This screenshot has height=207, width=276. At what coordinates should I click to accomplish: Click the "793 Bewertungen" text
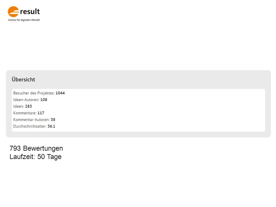point(36,148)
